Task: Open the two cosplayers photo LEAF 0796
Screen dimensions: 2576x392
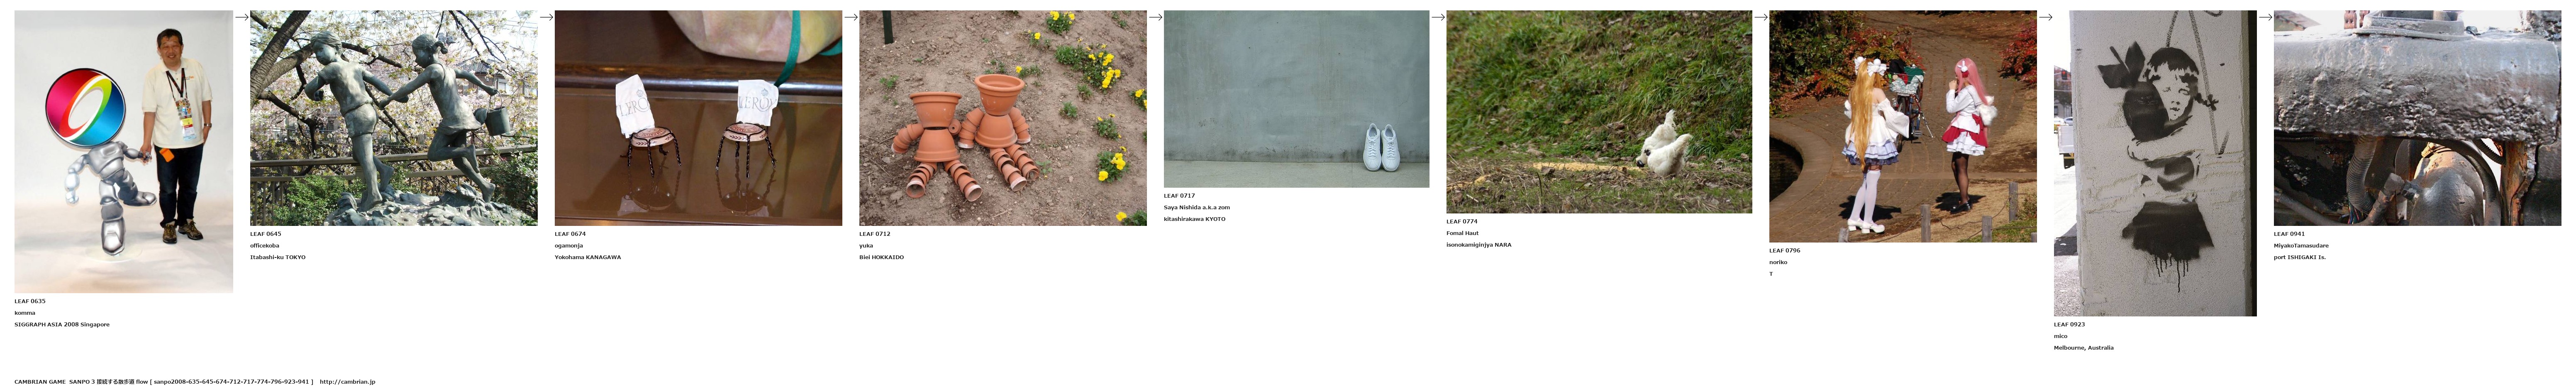Action: point(1903,126)
